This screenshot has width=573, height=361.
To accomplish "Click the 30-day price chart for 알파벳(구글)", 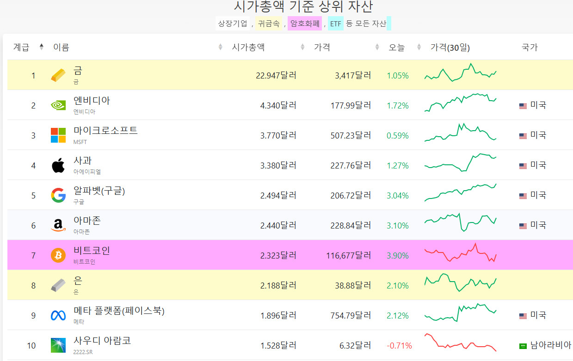I will [x=460, y=193].
